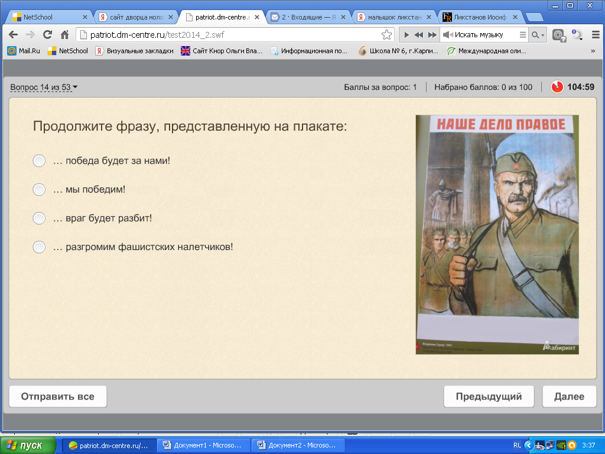Expand the Вопрос 14 из 53 dropdown
605x454 pixels.
pos(44,87)
